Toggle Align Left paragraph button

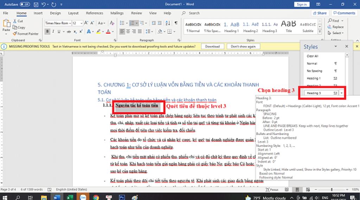click(x=122, y=31)
